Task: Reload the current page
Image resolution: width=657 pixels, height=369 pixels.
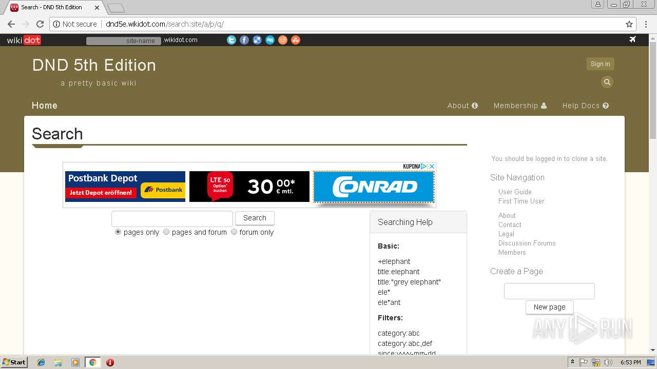Action: click(40, 24)
